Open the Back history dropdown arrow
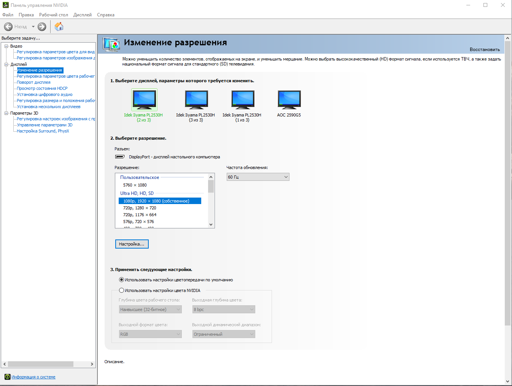Viewport: 512px width, 386px height. click(33, 27)
